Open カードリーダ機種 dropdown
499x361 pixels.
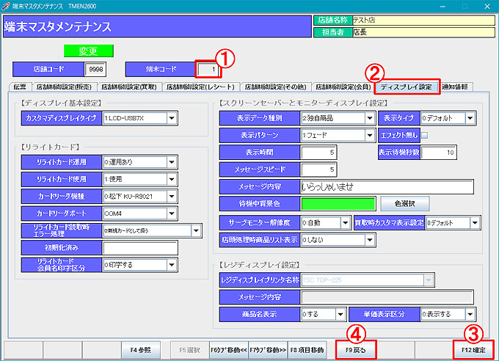pos(172,197)
